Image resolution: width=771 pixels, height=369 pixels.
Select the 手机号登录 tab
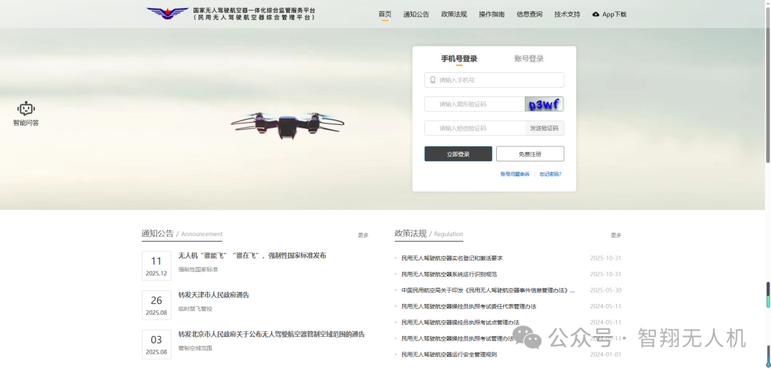pos(459,59)
